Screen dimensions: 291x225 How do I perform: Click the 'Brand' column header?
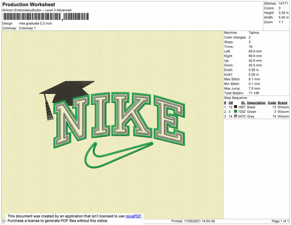pos(282,102)
